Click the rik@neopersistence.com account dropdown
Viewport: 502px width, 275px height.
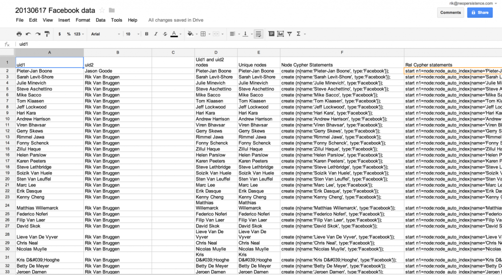[473, 3]
